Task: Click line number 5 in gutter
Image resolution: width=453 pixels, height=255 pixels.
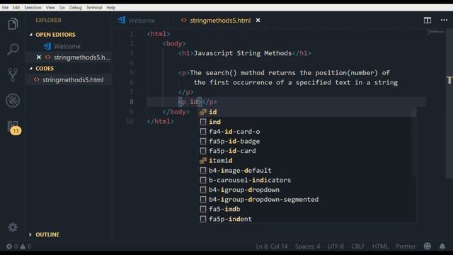Action: click(x=132, y=73)
